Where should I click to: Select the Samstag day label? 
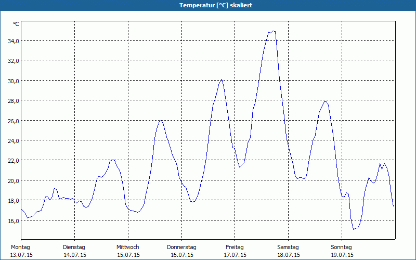coord(288,247)
